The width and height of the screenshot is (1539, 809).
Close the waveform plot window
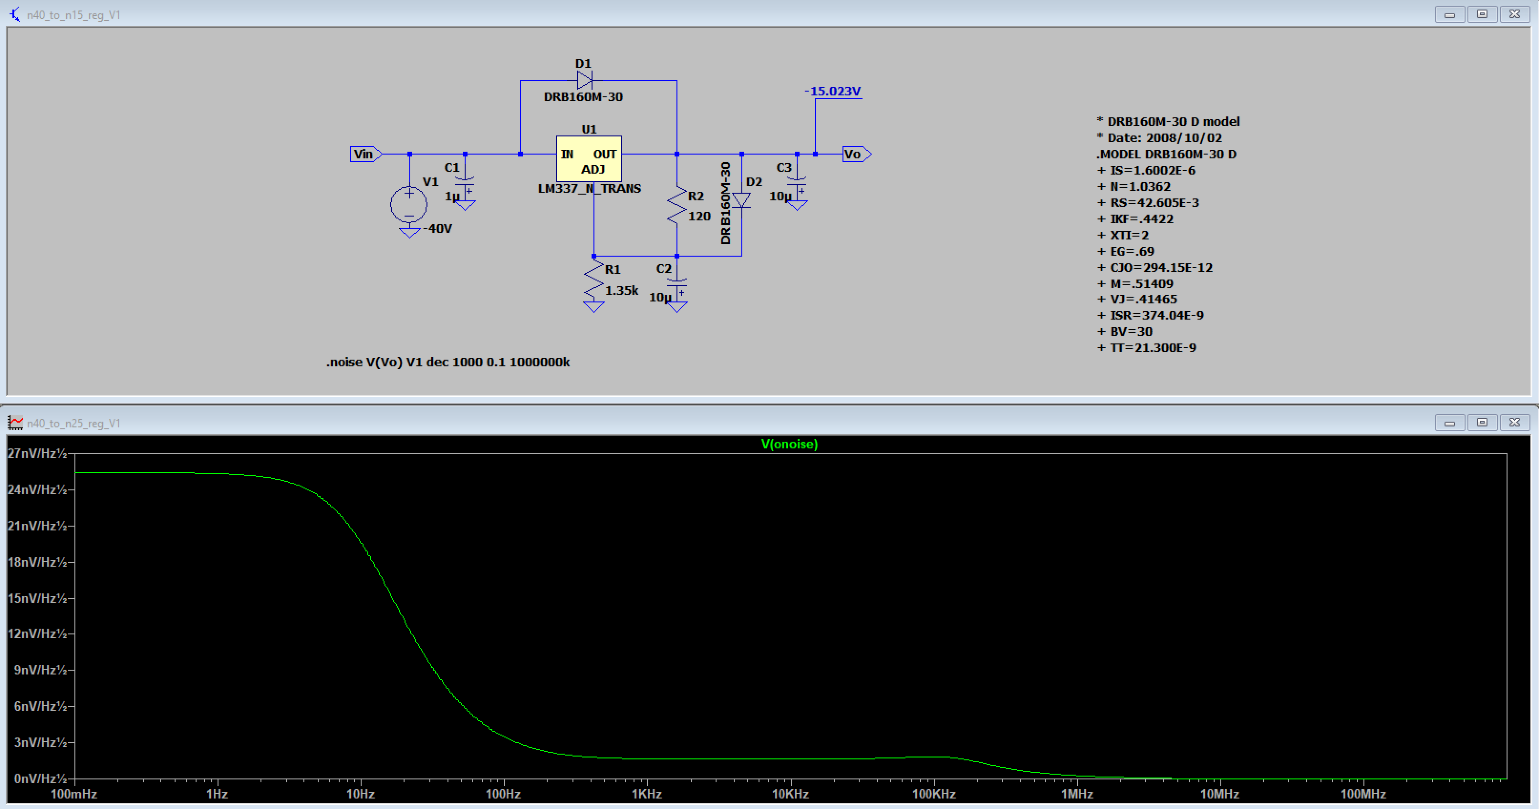[1515, 423]
